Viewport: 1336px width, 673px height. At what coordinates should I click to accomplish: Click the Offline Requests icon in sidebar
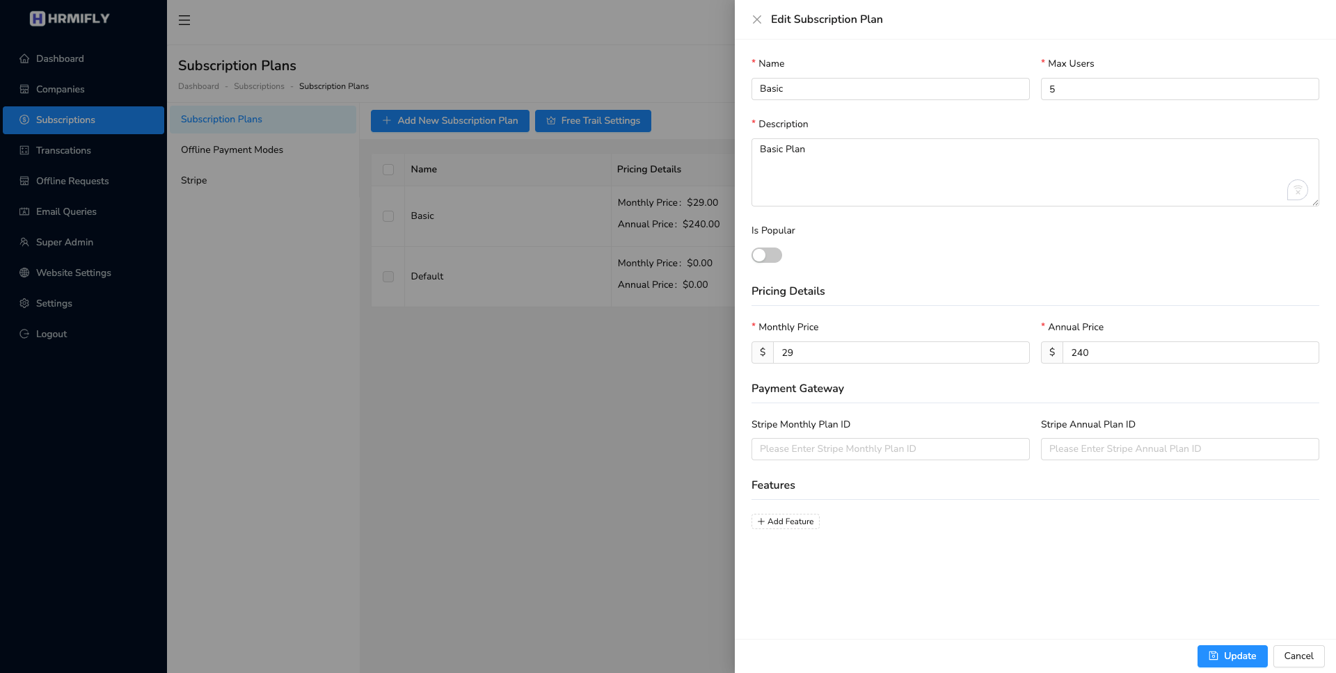pos(24,181)
